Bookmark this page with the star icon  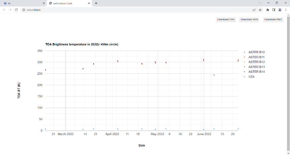(x=260, y=10)
